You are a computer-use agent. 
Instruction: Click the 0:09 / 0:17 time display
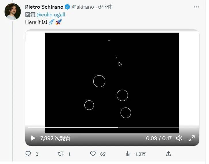pos(159,138)
